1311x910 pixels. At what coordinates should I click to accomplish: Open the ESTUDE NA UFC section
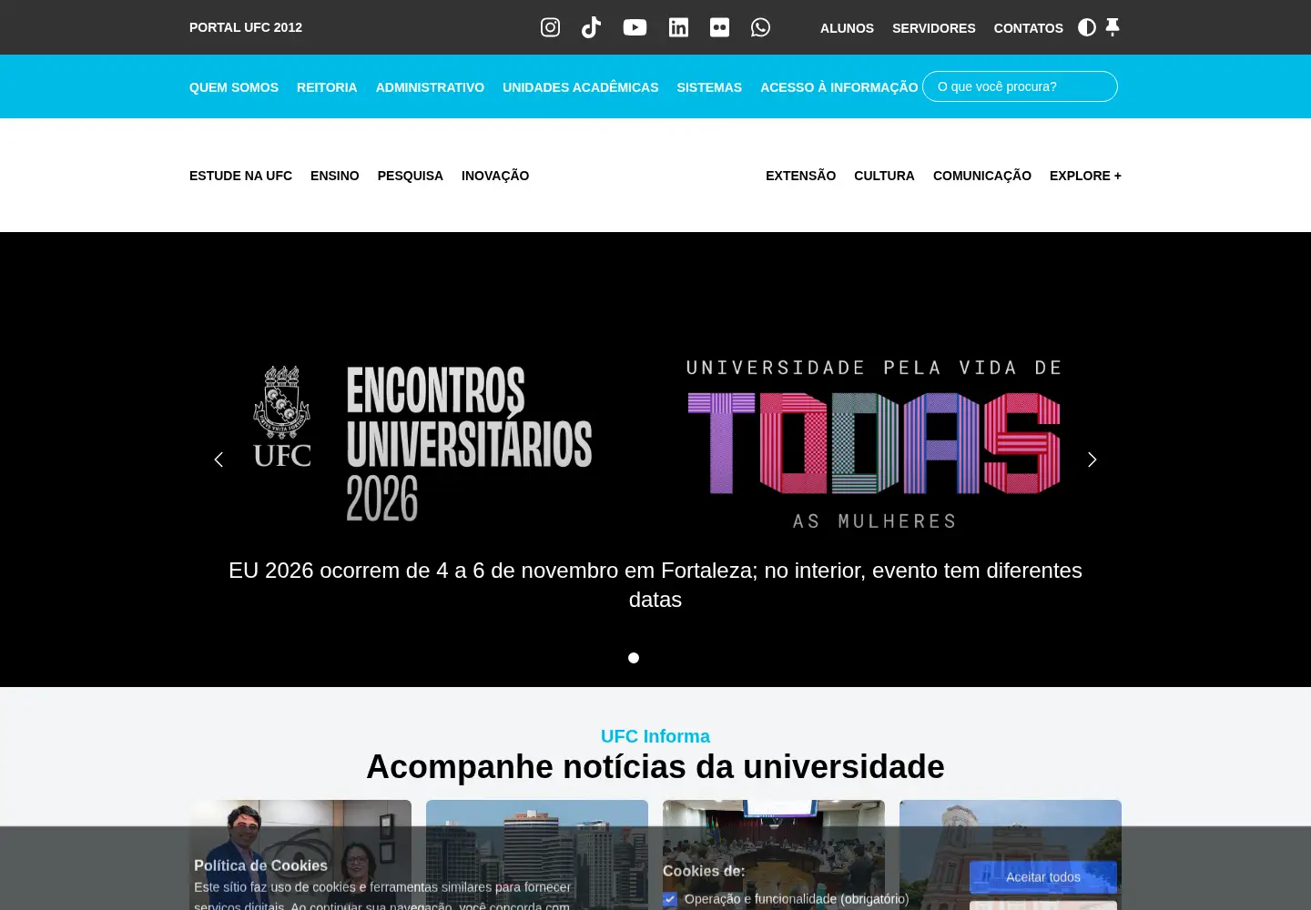[x=240, y=176]
